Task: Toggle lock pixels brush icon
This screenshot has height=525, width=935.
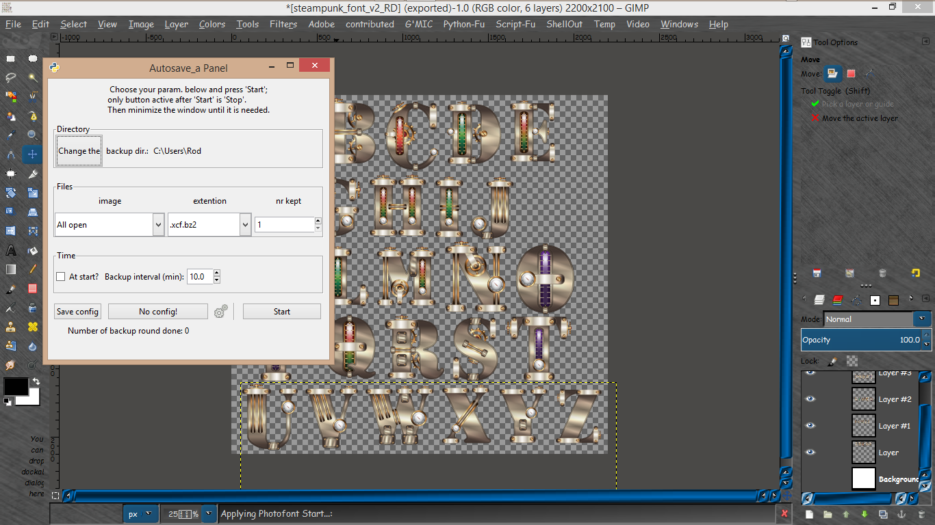Action: coord(833,361)
